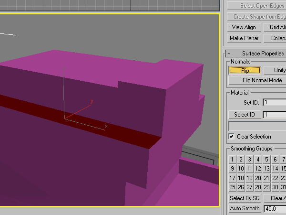286x215 pixels.
Task: Activate Flip Normal Mode
Action: tap(257, 80)
